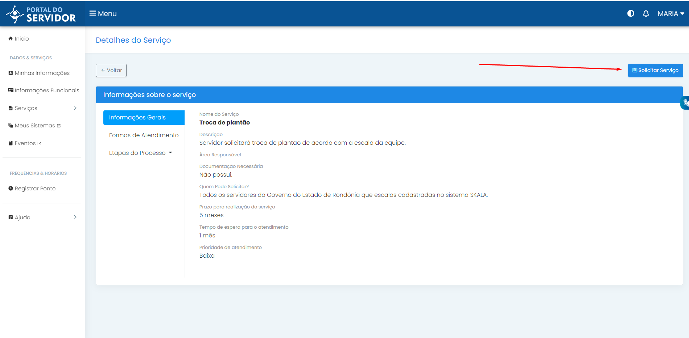Open Minhas Informações

click(39, 73)
